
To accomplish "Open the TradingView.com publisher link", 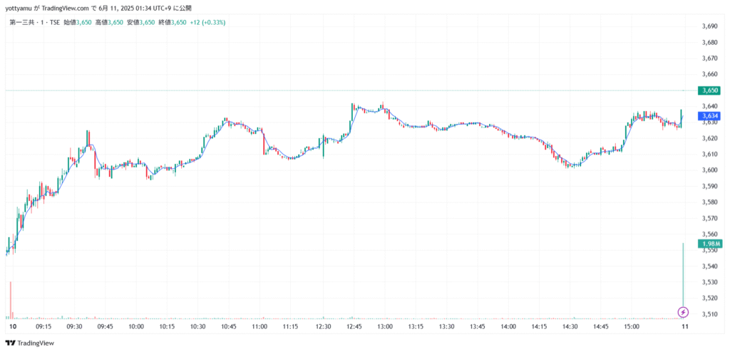I will pos(63,8).
